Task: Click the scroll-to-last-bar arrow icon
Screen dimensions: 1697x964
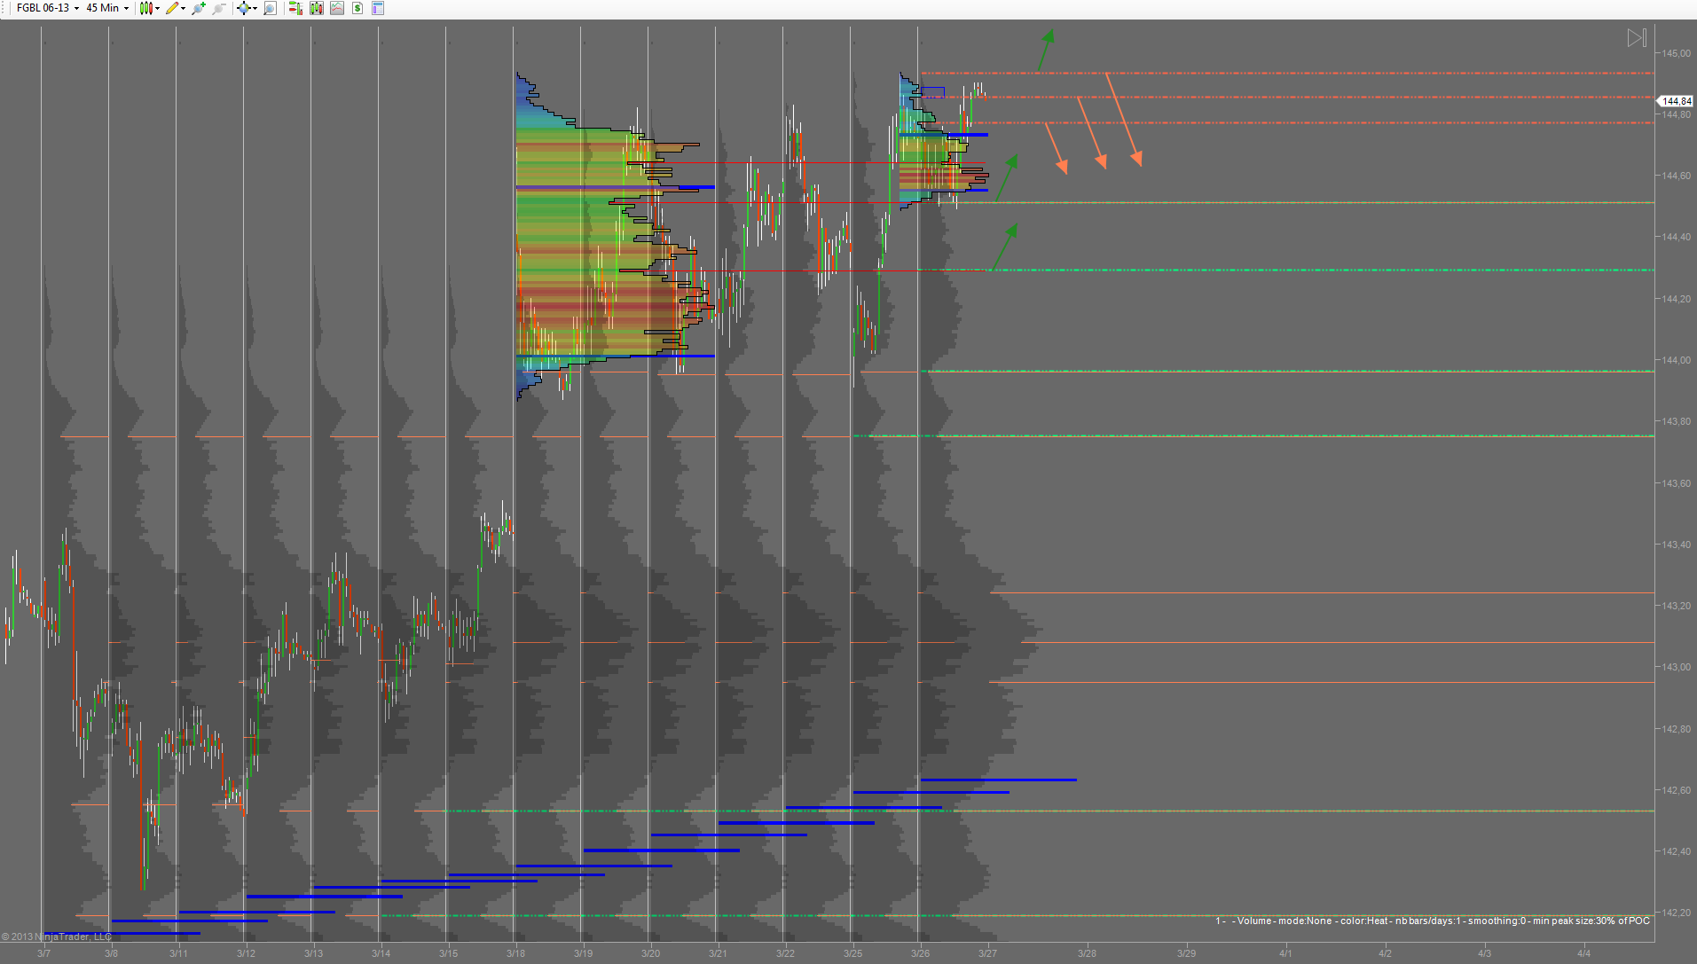Action: click(1637, 37)
